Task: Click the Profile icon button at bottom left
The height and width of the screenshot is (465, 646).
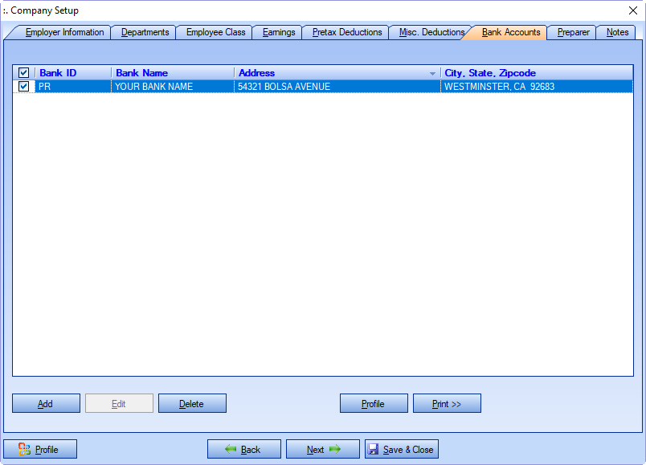Action: click(40, 449)
